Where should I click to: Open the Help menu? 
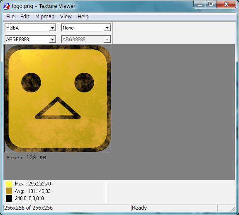[83, 17]
